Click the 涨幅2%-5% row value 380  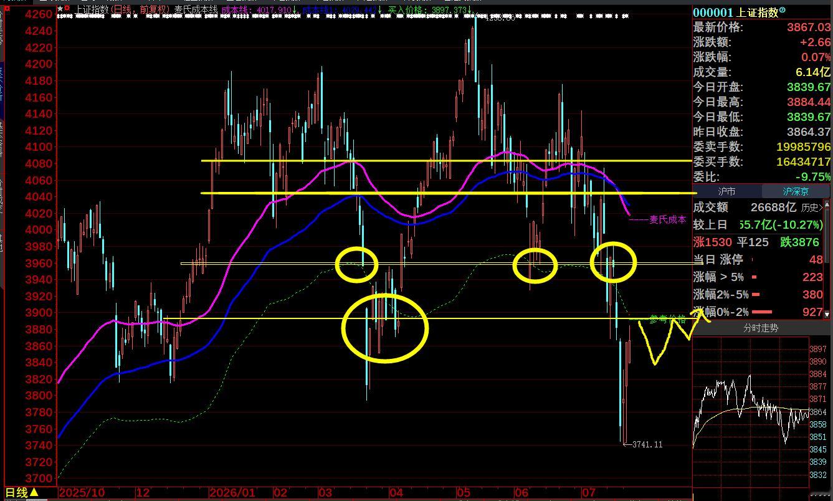pos(812,295)
